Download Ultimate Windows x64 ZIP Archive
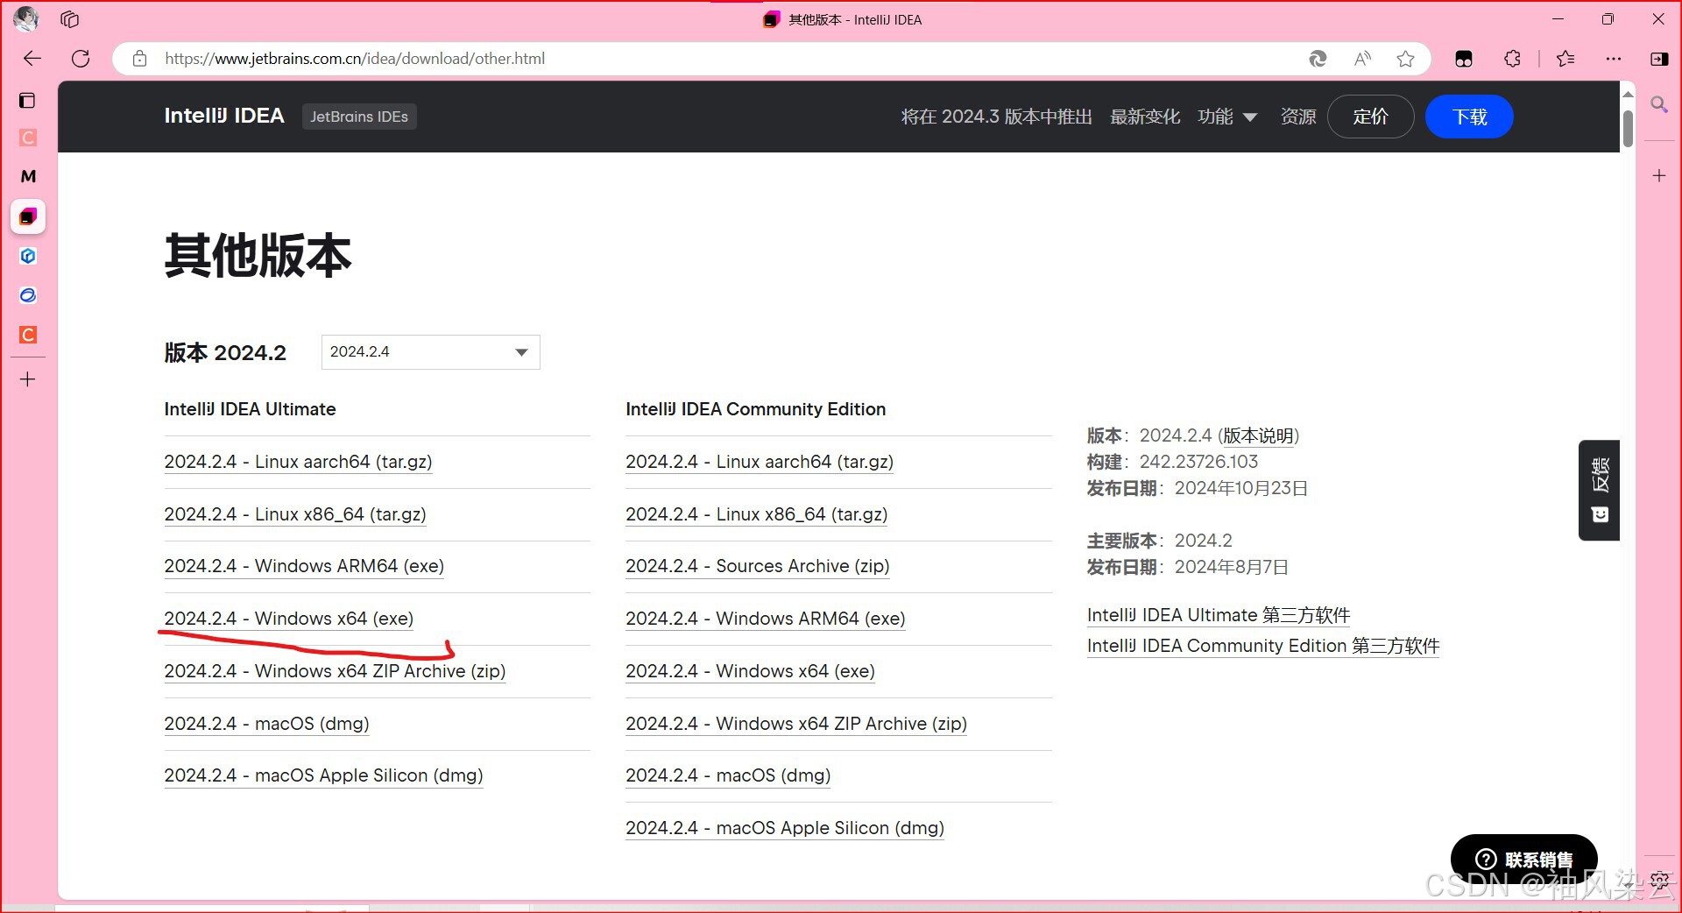The height and width of the screenshot is (913, 1682). tap(335, 671)
